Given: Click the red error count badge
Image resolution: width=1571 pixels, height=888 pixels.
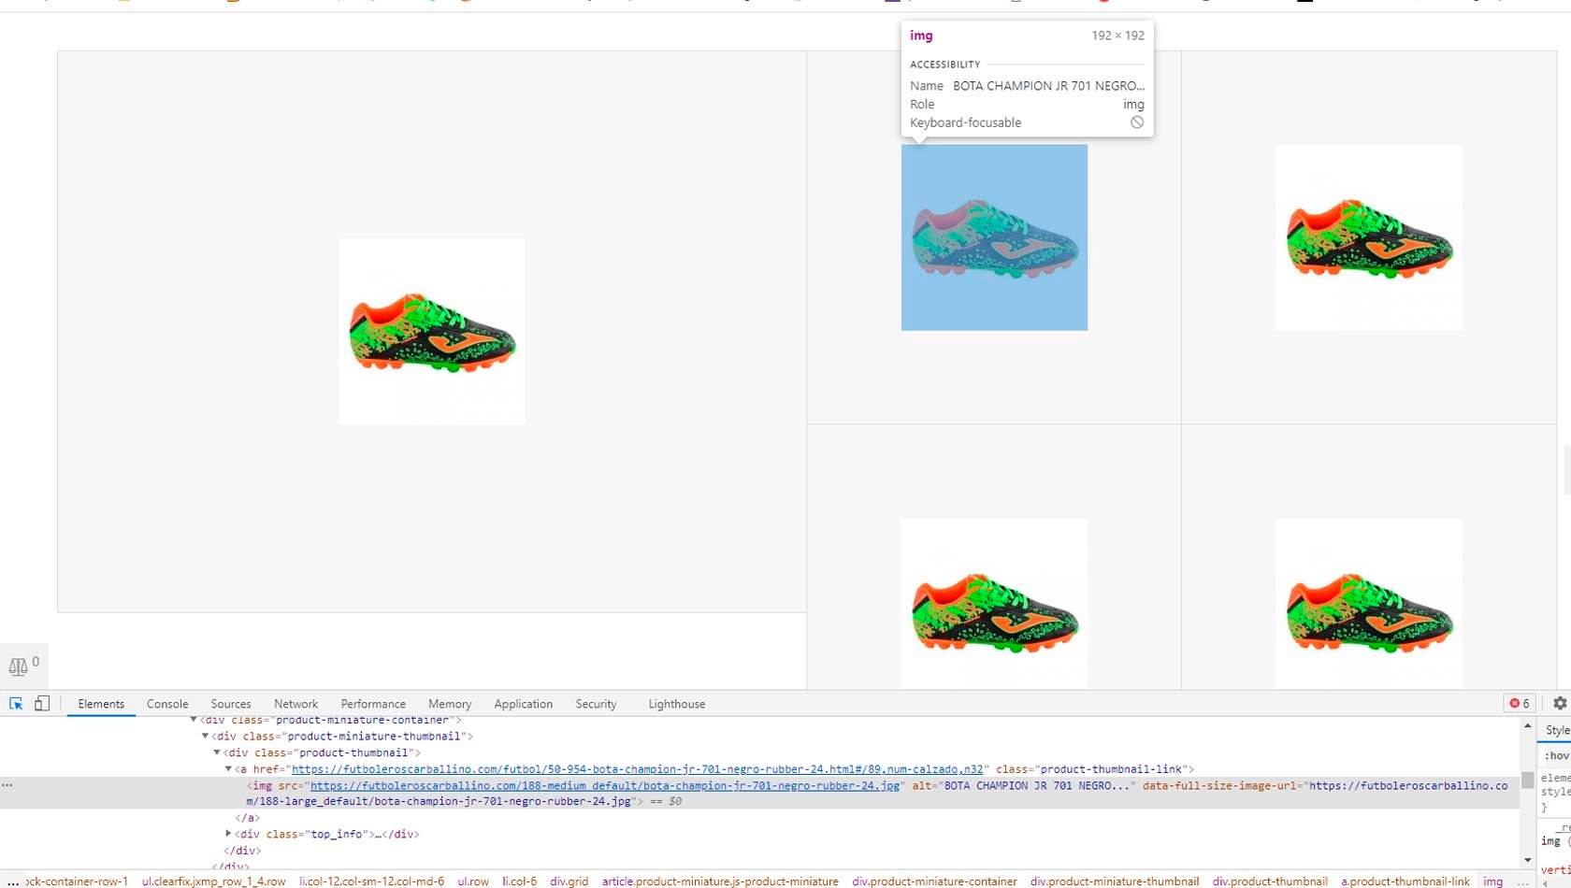Looking at the screenshot, I should pyautogui.click(x=1520, y=704).
